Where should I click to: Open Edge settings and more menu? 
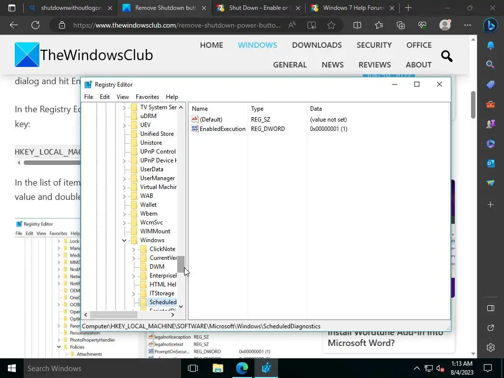[x=468, y=25]
